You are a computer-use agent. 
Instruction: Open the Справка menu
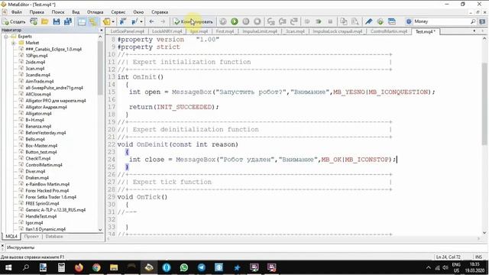point(160,12)
